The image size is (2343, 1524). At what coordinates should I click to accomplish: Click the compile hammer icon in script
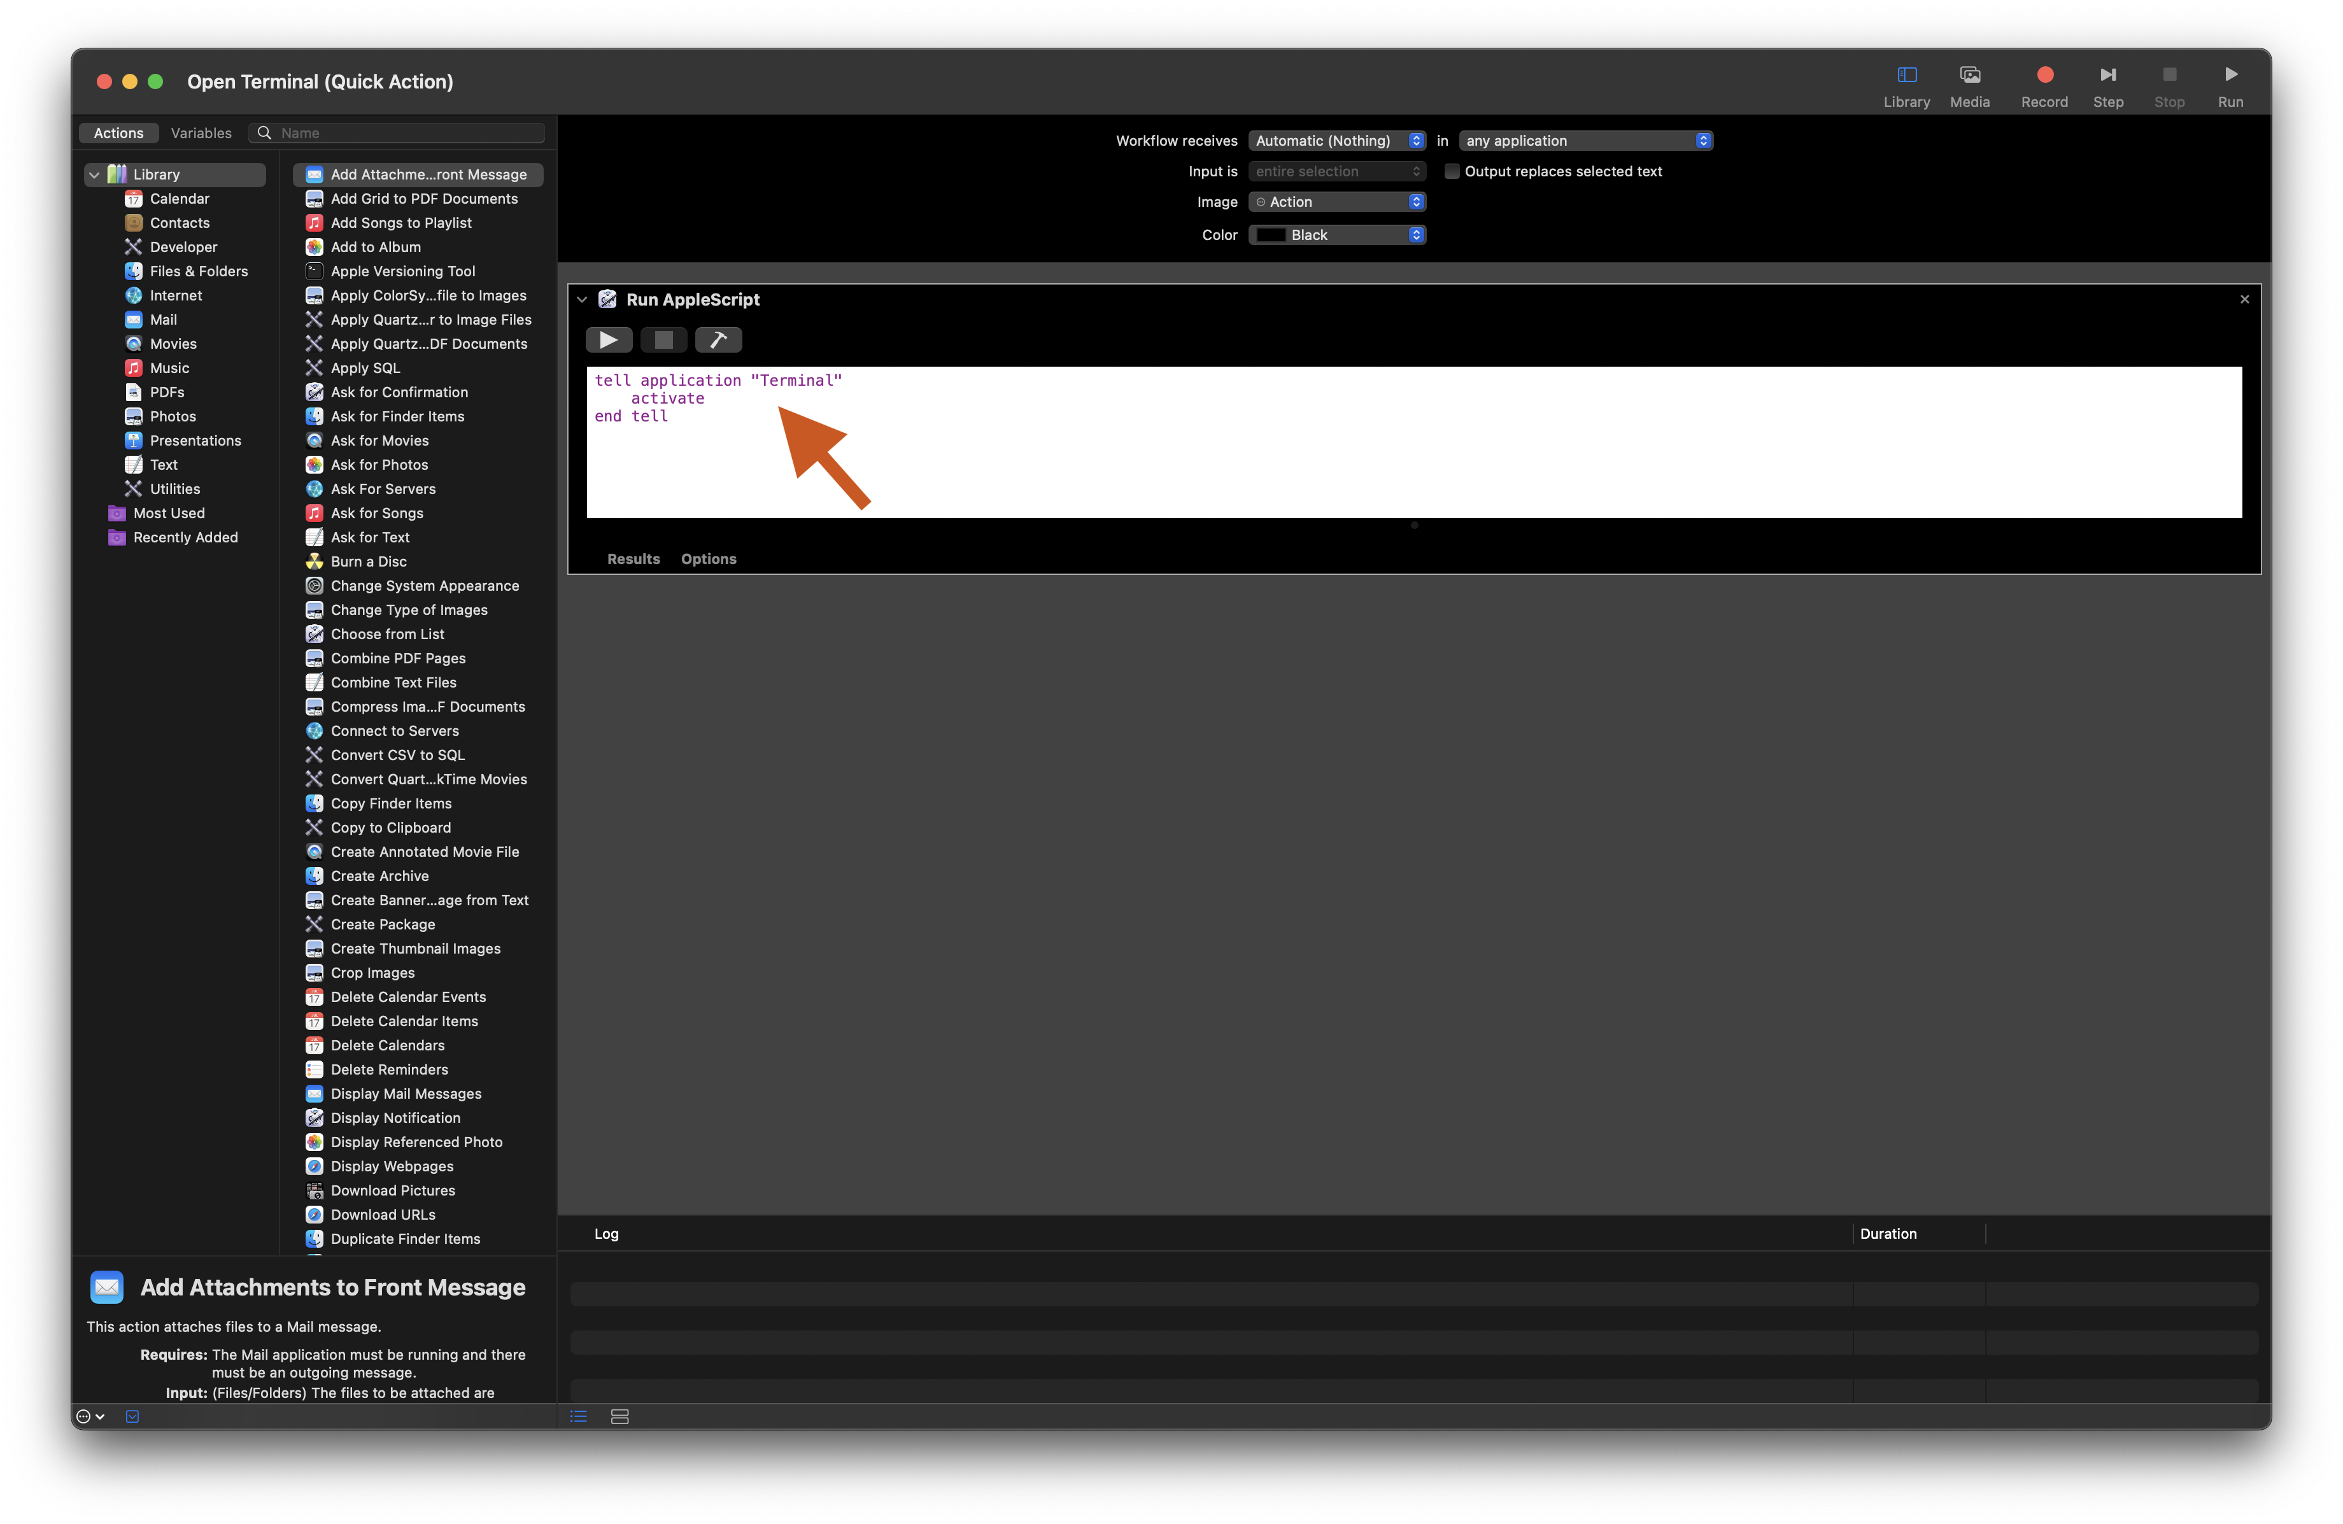[x=718, y=340]
